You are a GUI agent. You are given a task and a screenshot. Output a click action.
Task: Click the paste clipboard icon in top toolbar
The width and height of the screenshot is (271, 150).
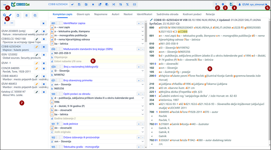[107, 5]
